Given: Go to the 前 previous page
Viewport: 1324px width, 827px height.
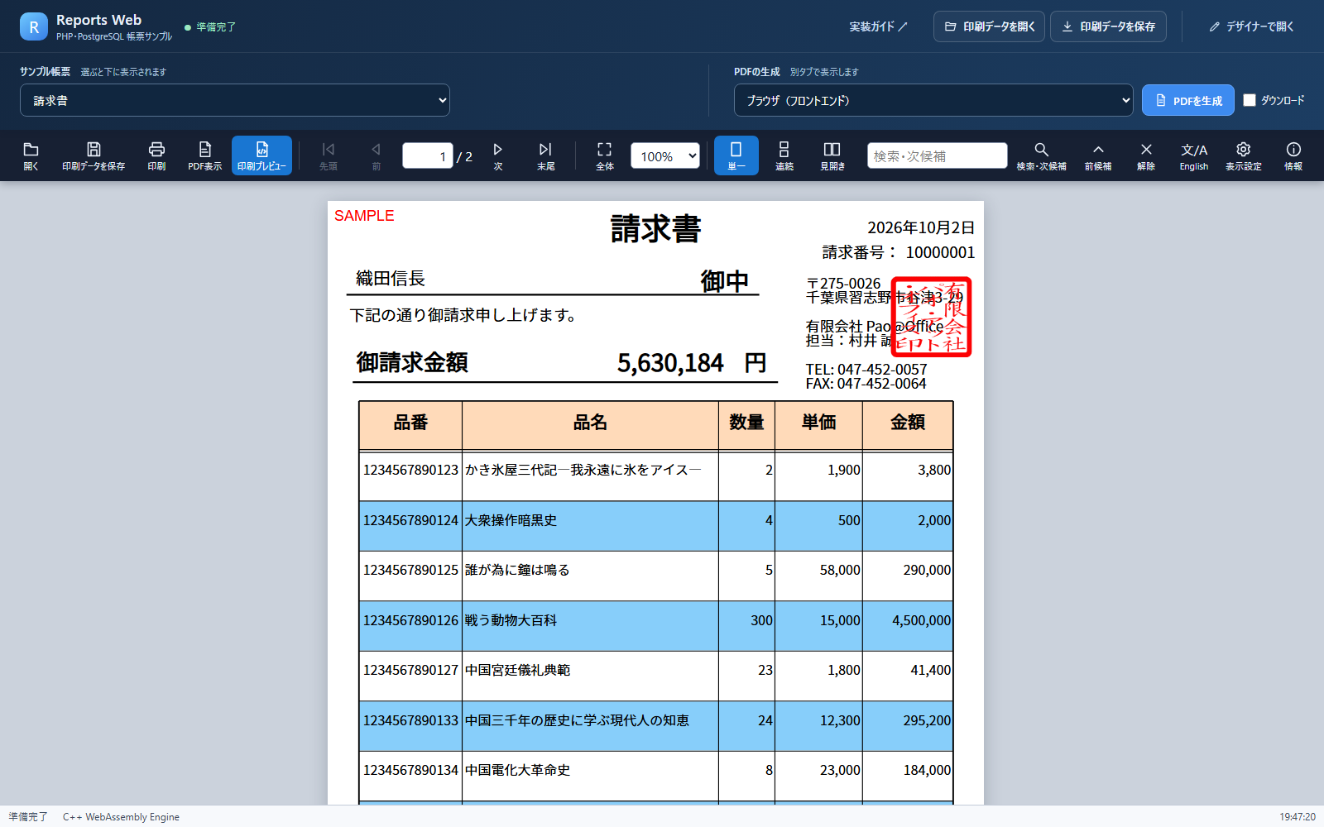Looking at the screenshot, I should 376,155.
